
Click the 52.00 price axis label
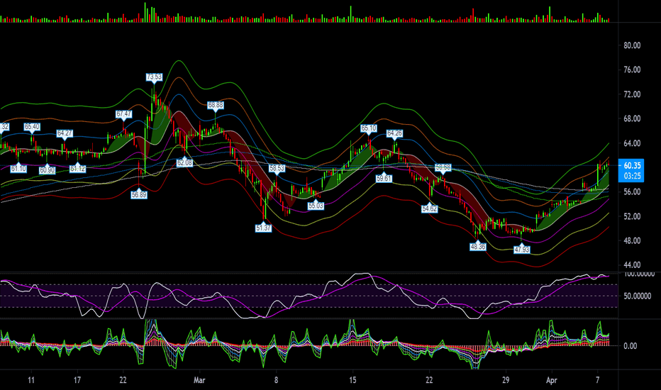pos(632,216)
